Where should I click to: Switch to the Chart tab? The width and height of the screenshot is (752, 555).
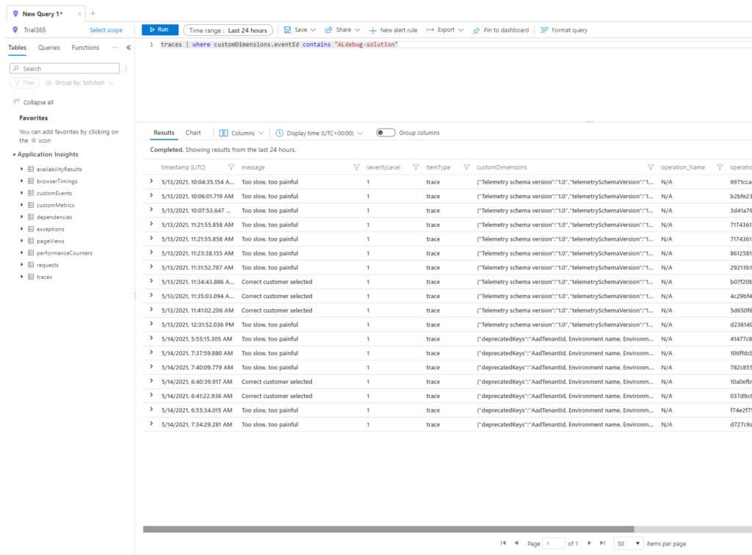193,133
